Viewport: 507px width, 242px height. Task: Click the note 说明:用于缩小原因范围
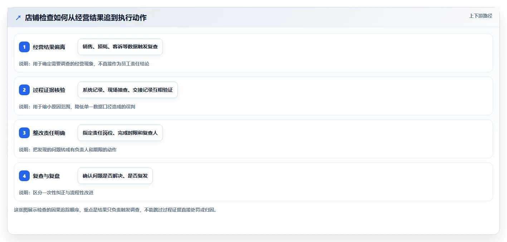click(x=77, y=107)
